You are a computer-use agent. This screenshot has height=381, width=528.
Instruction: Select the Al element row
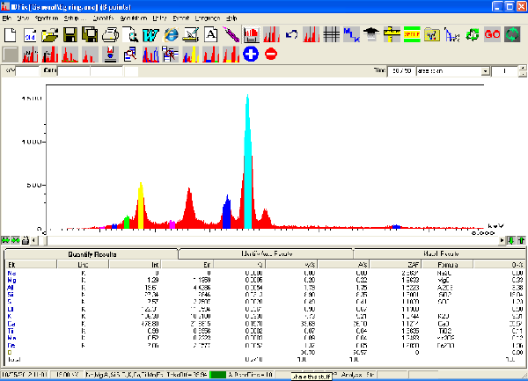click(265, 288)
